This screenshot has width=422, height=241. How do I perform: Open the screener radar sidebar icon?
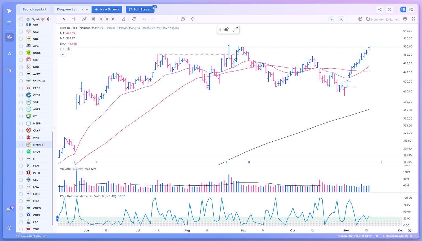tap(9, 37)
